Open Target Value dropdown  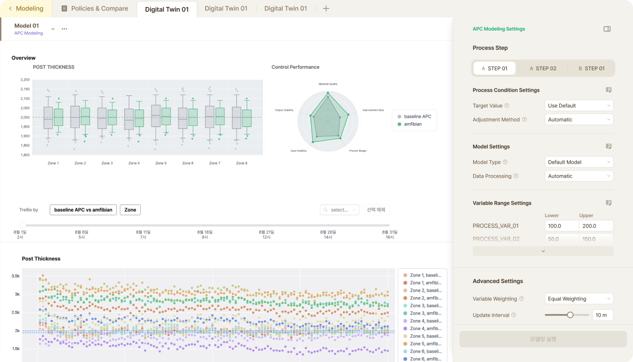coord(579,106)
